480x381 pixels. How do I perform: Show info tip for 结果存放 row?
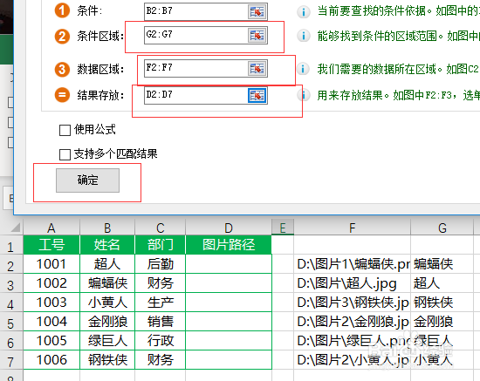pos(304,95)
